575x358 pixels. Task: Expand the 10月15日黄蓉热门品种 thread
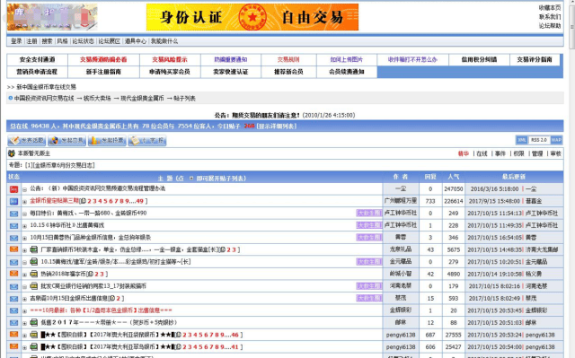point(24,238)
